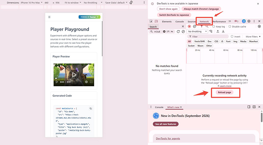Open the blue AI assistance icon

click(x=244, y=21)
